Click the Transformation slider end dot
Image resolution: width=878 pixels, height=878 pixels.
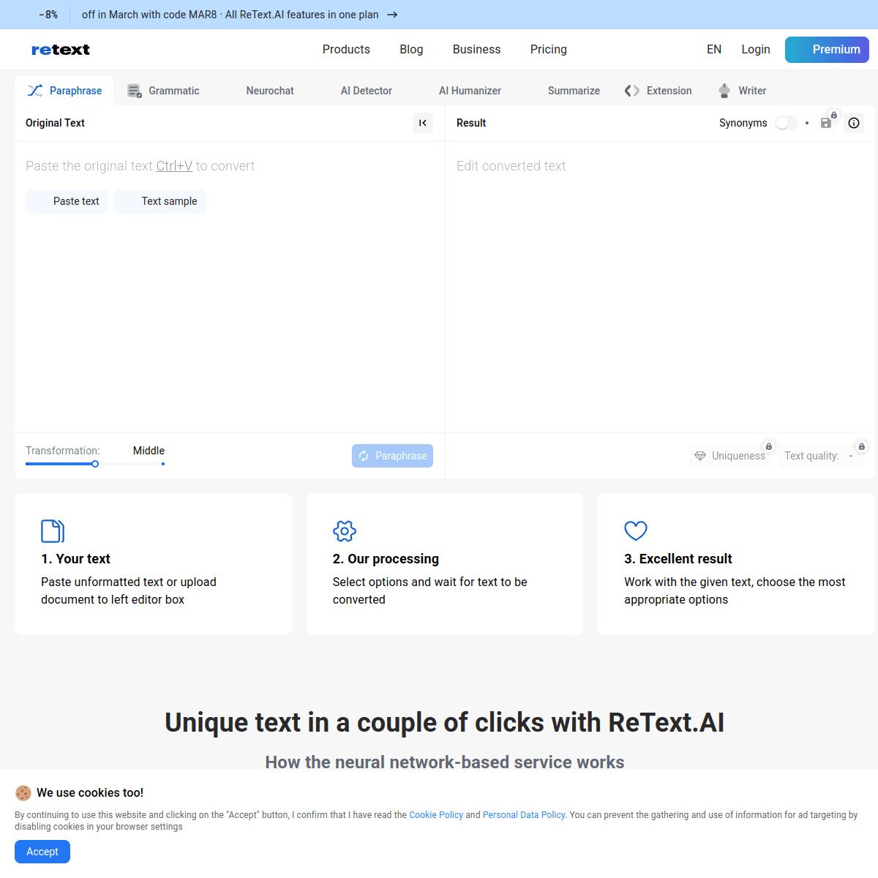[163, 464]
